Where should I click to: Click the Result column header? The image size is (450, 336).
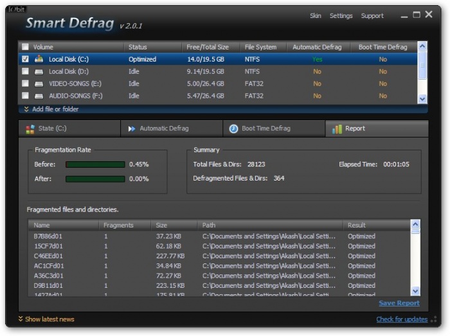(x=377, y=225)
